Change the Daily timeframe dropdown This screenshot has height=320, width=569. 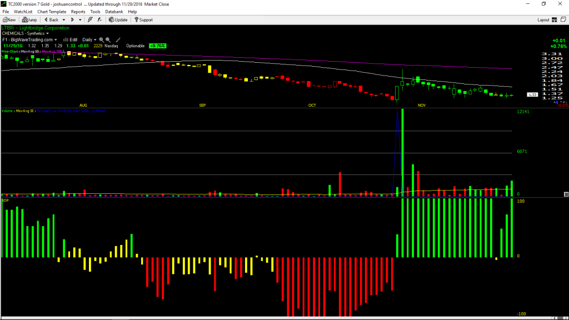coord(89,40)
